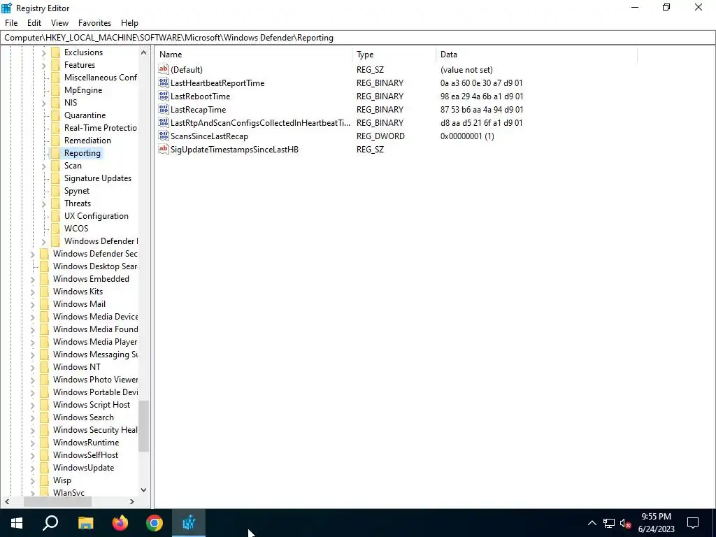Viewport: 716px width, 537px height.
Task: Open the View menu
Action: [59, 23]
